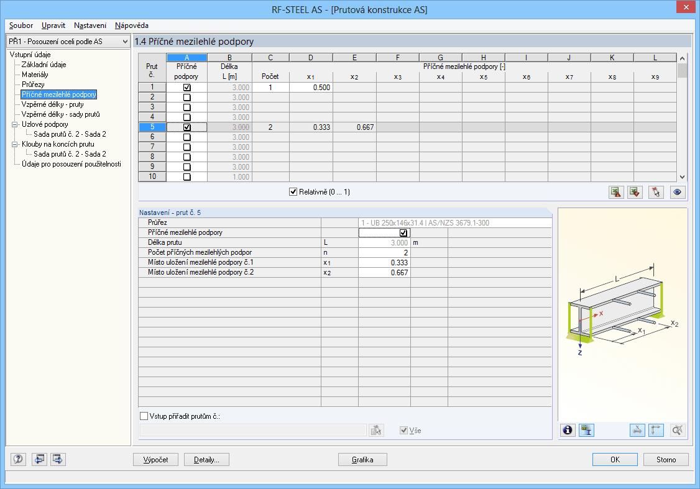Click the reset view icon under the preview
This screenshot has width=700, height=489.
coord(678,430)
